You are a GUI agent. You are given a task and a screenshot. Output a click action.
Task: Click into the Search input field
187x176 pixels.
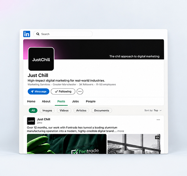(63, 34)
